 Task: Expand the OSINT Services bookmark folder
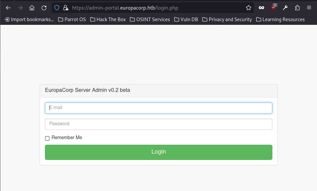coord(150,19)
